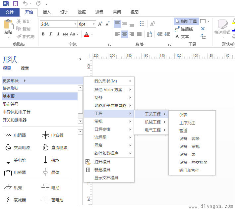Toggle justify alignment
Screen dimensions: 235x211
[139, 34]
